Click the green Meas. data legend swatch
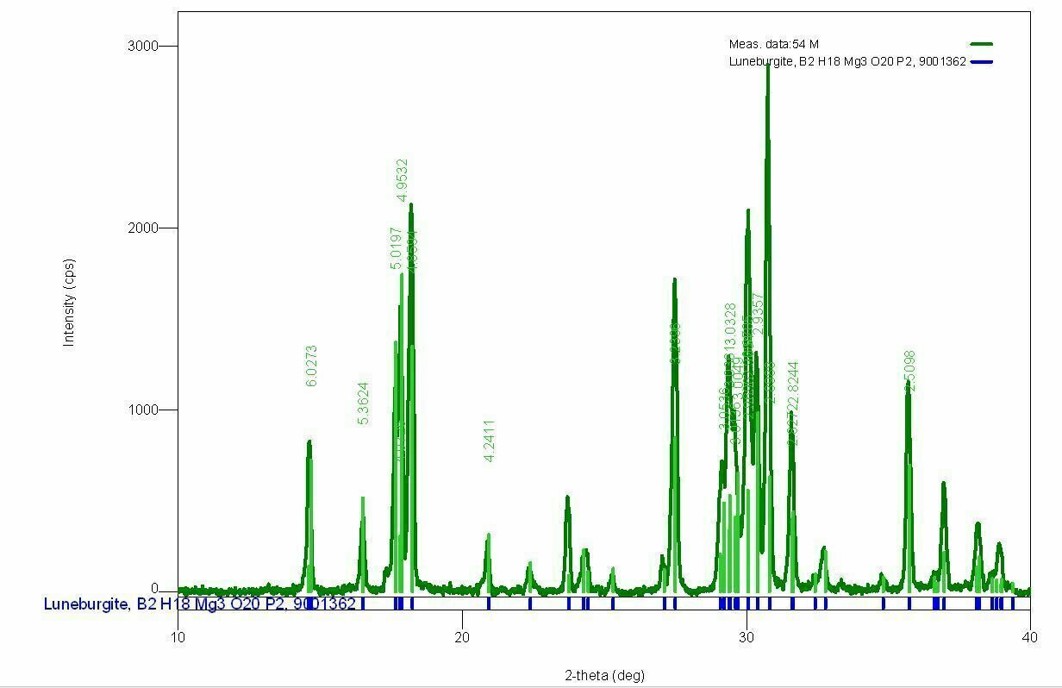Viewport: 1062px width, 688px height. coord(981,44)
